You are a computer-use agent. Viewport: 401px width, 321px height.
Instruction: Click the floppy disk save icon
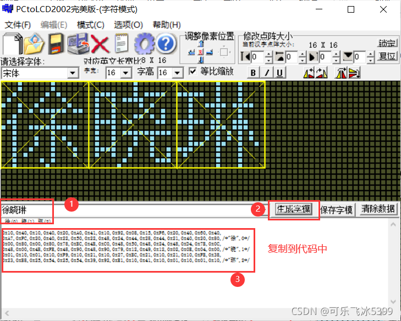56,43
